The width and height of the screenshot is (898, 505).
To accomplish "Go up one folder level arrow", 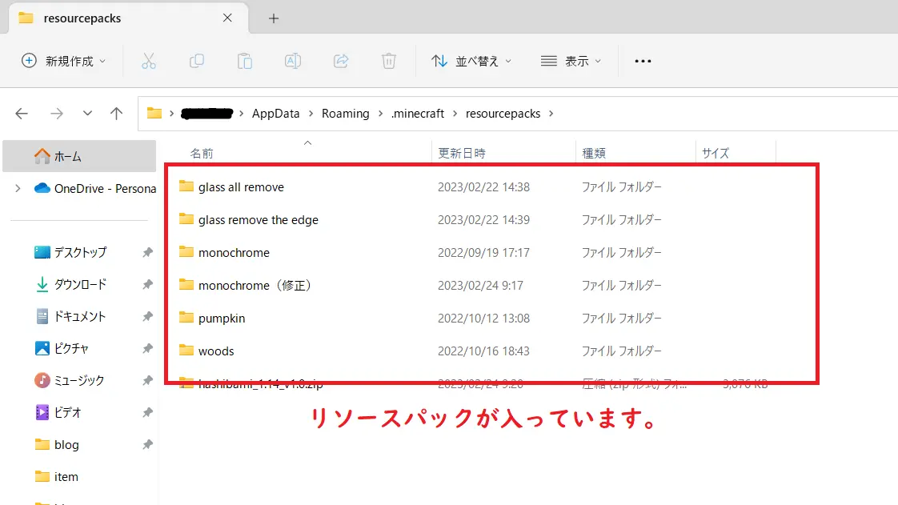I will pos(116,114).
